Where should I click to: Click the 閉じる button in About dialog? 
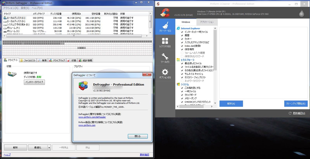pos(138,137)
